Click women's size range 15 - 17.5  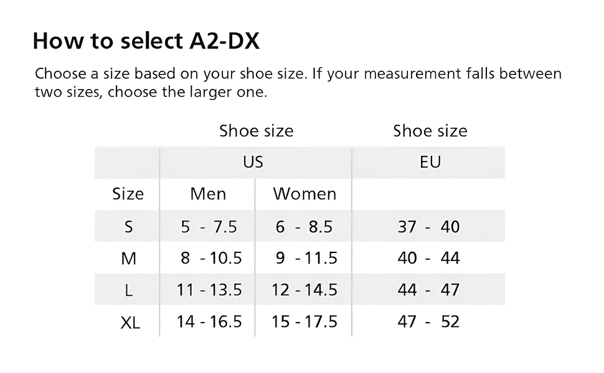coord(304,321)
